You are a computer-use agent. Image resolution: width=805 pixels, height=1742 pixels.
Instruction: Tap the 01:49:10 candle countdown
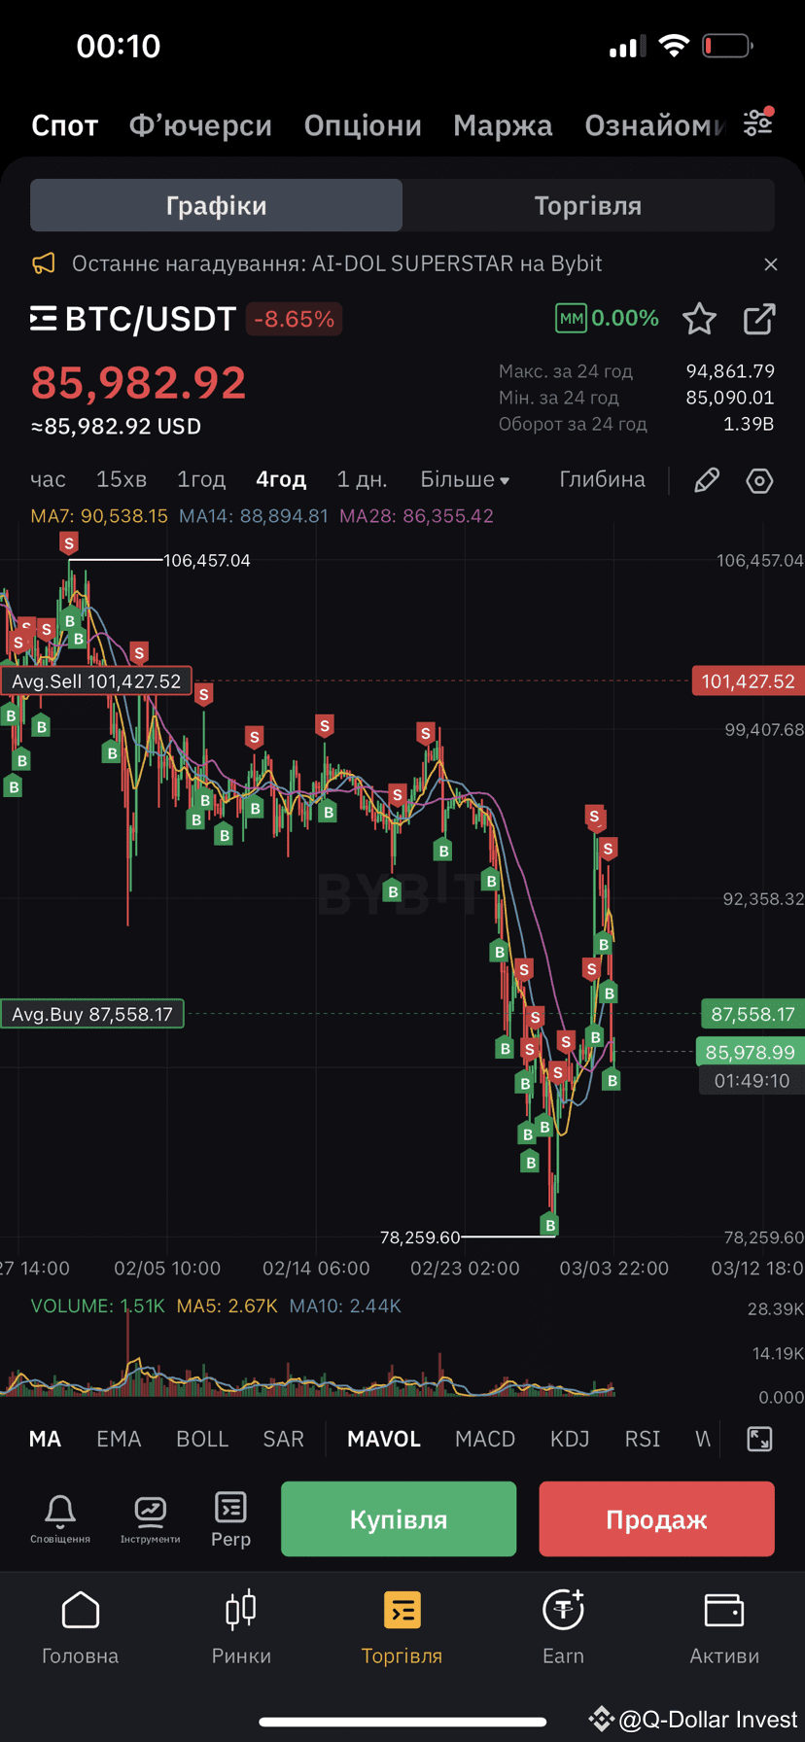pos(752,1081)
